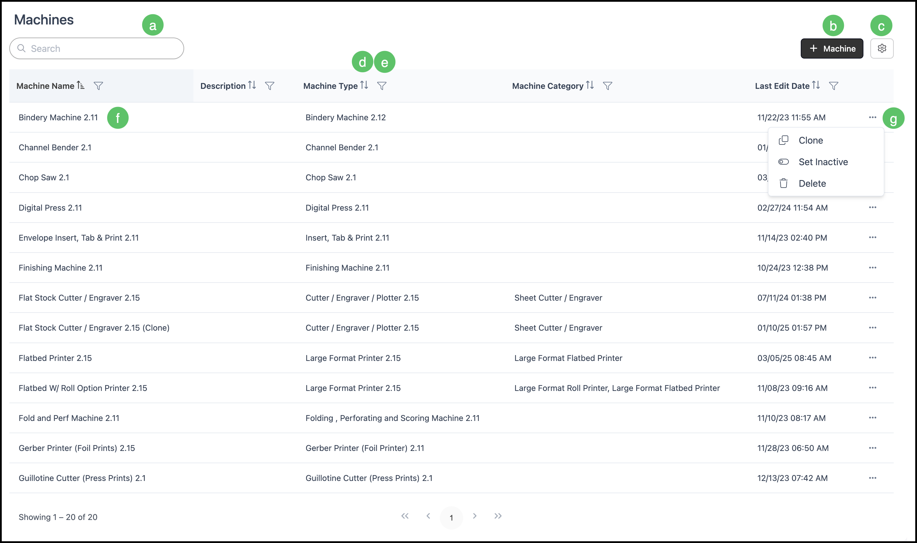
Task: Sort the Last Edit Date column
Action: point(816,85)
